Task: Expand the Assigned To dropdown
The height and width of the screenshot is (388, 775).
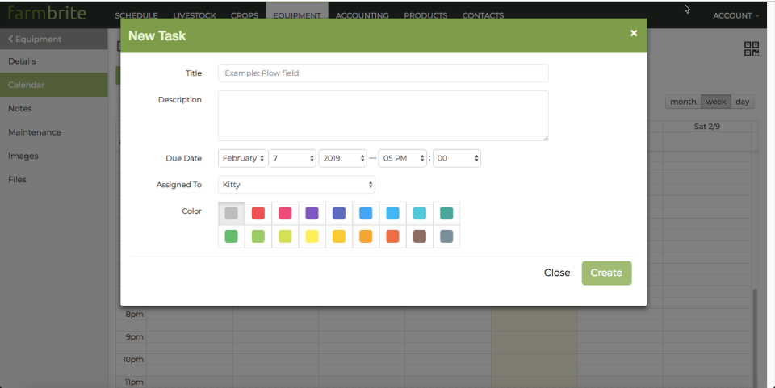Action: pos(296,185)
